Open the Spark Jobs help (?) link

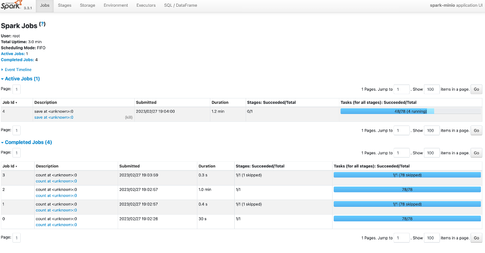click(42, 24)
